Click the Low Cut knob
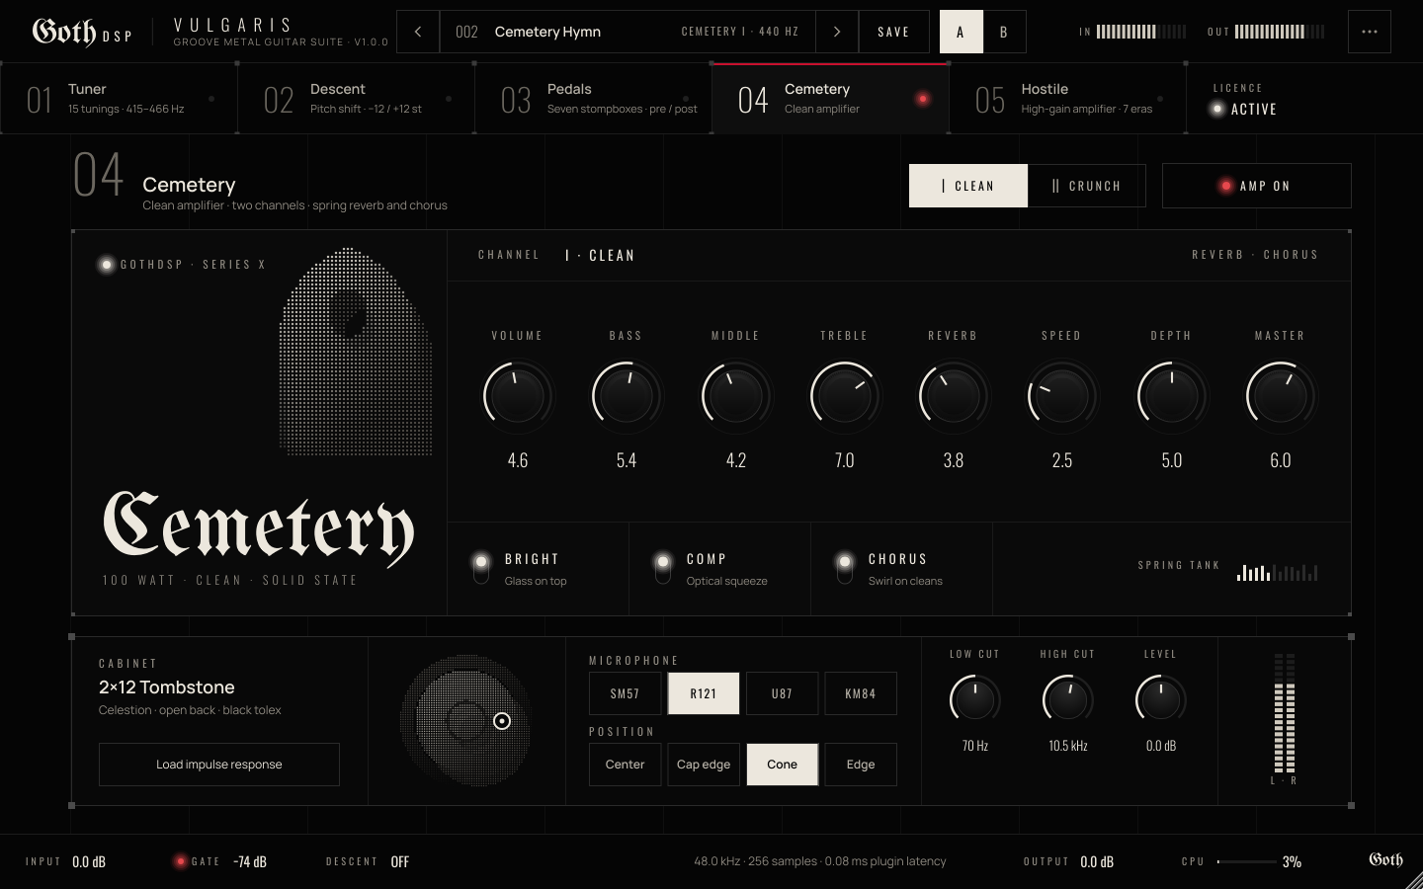The width and height of the screenshot is (1423, 889). (x=975, y=700)
